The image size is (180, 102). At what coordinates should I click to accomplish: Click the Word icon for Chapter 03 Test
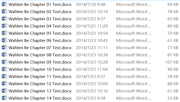click(5, 19)
